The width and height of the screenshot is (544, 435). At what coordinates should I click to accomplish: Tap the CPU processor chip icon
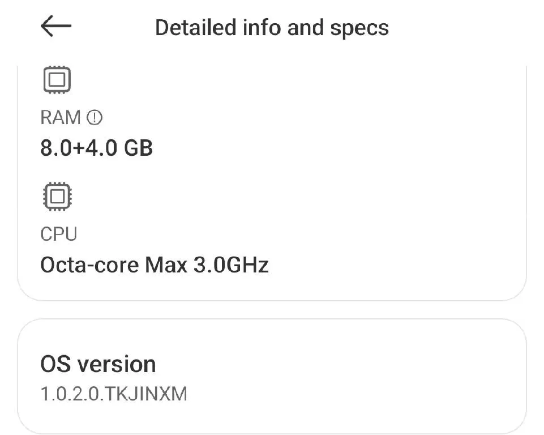[x=57, y=197]
